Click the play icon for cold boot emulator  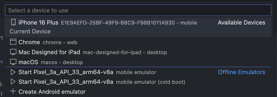point(13,82)
